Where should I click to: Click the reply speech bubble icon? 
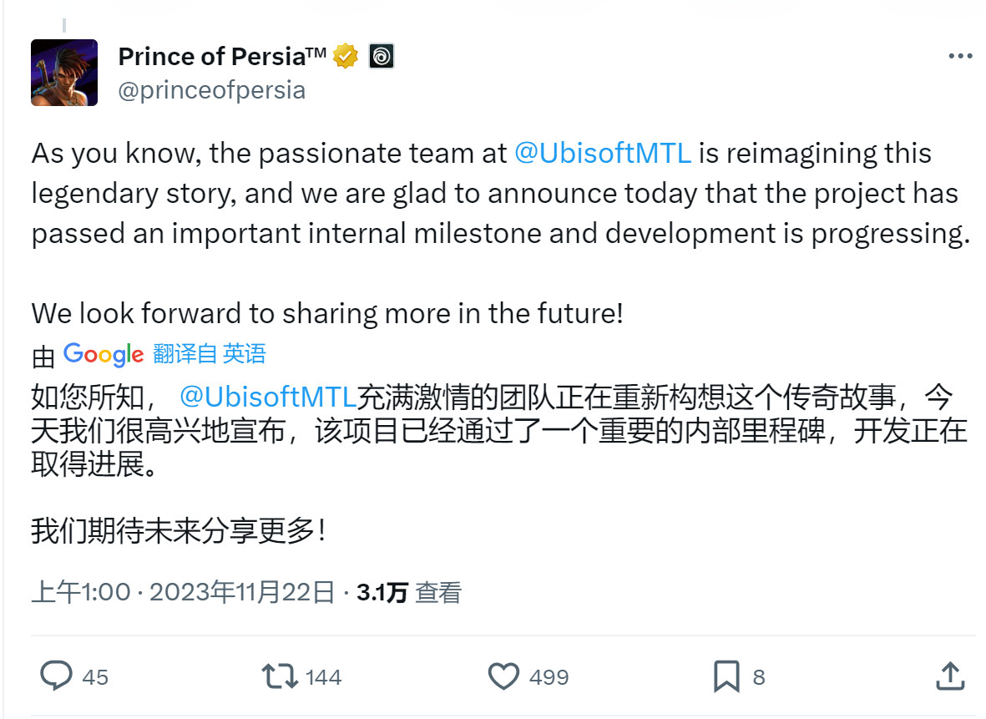[56, 676]
